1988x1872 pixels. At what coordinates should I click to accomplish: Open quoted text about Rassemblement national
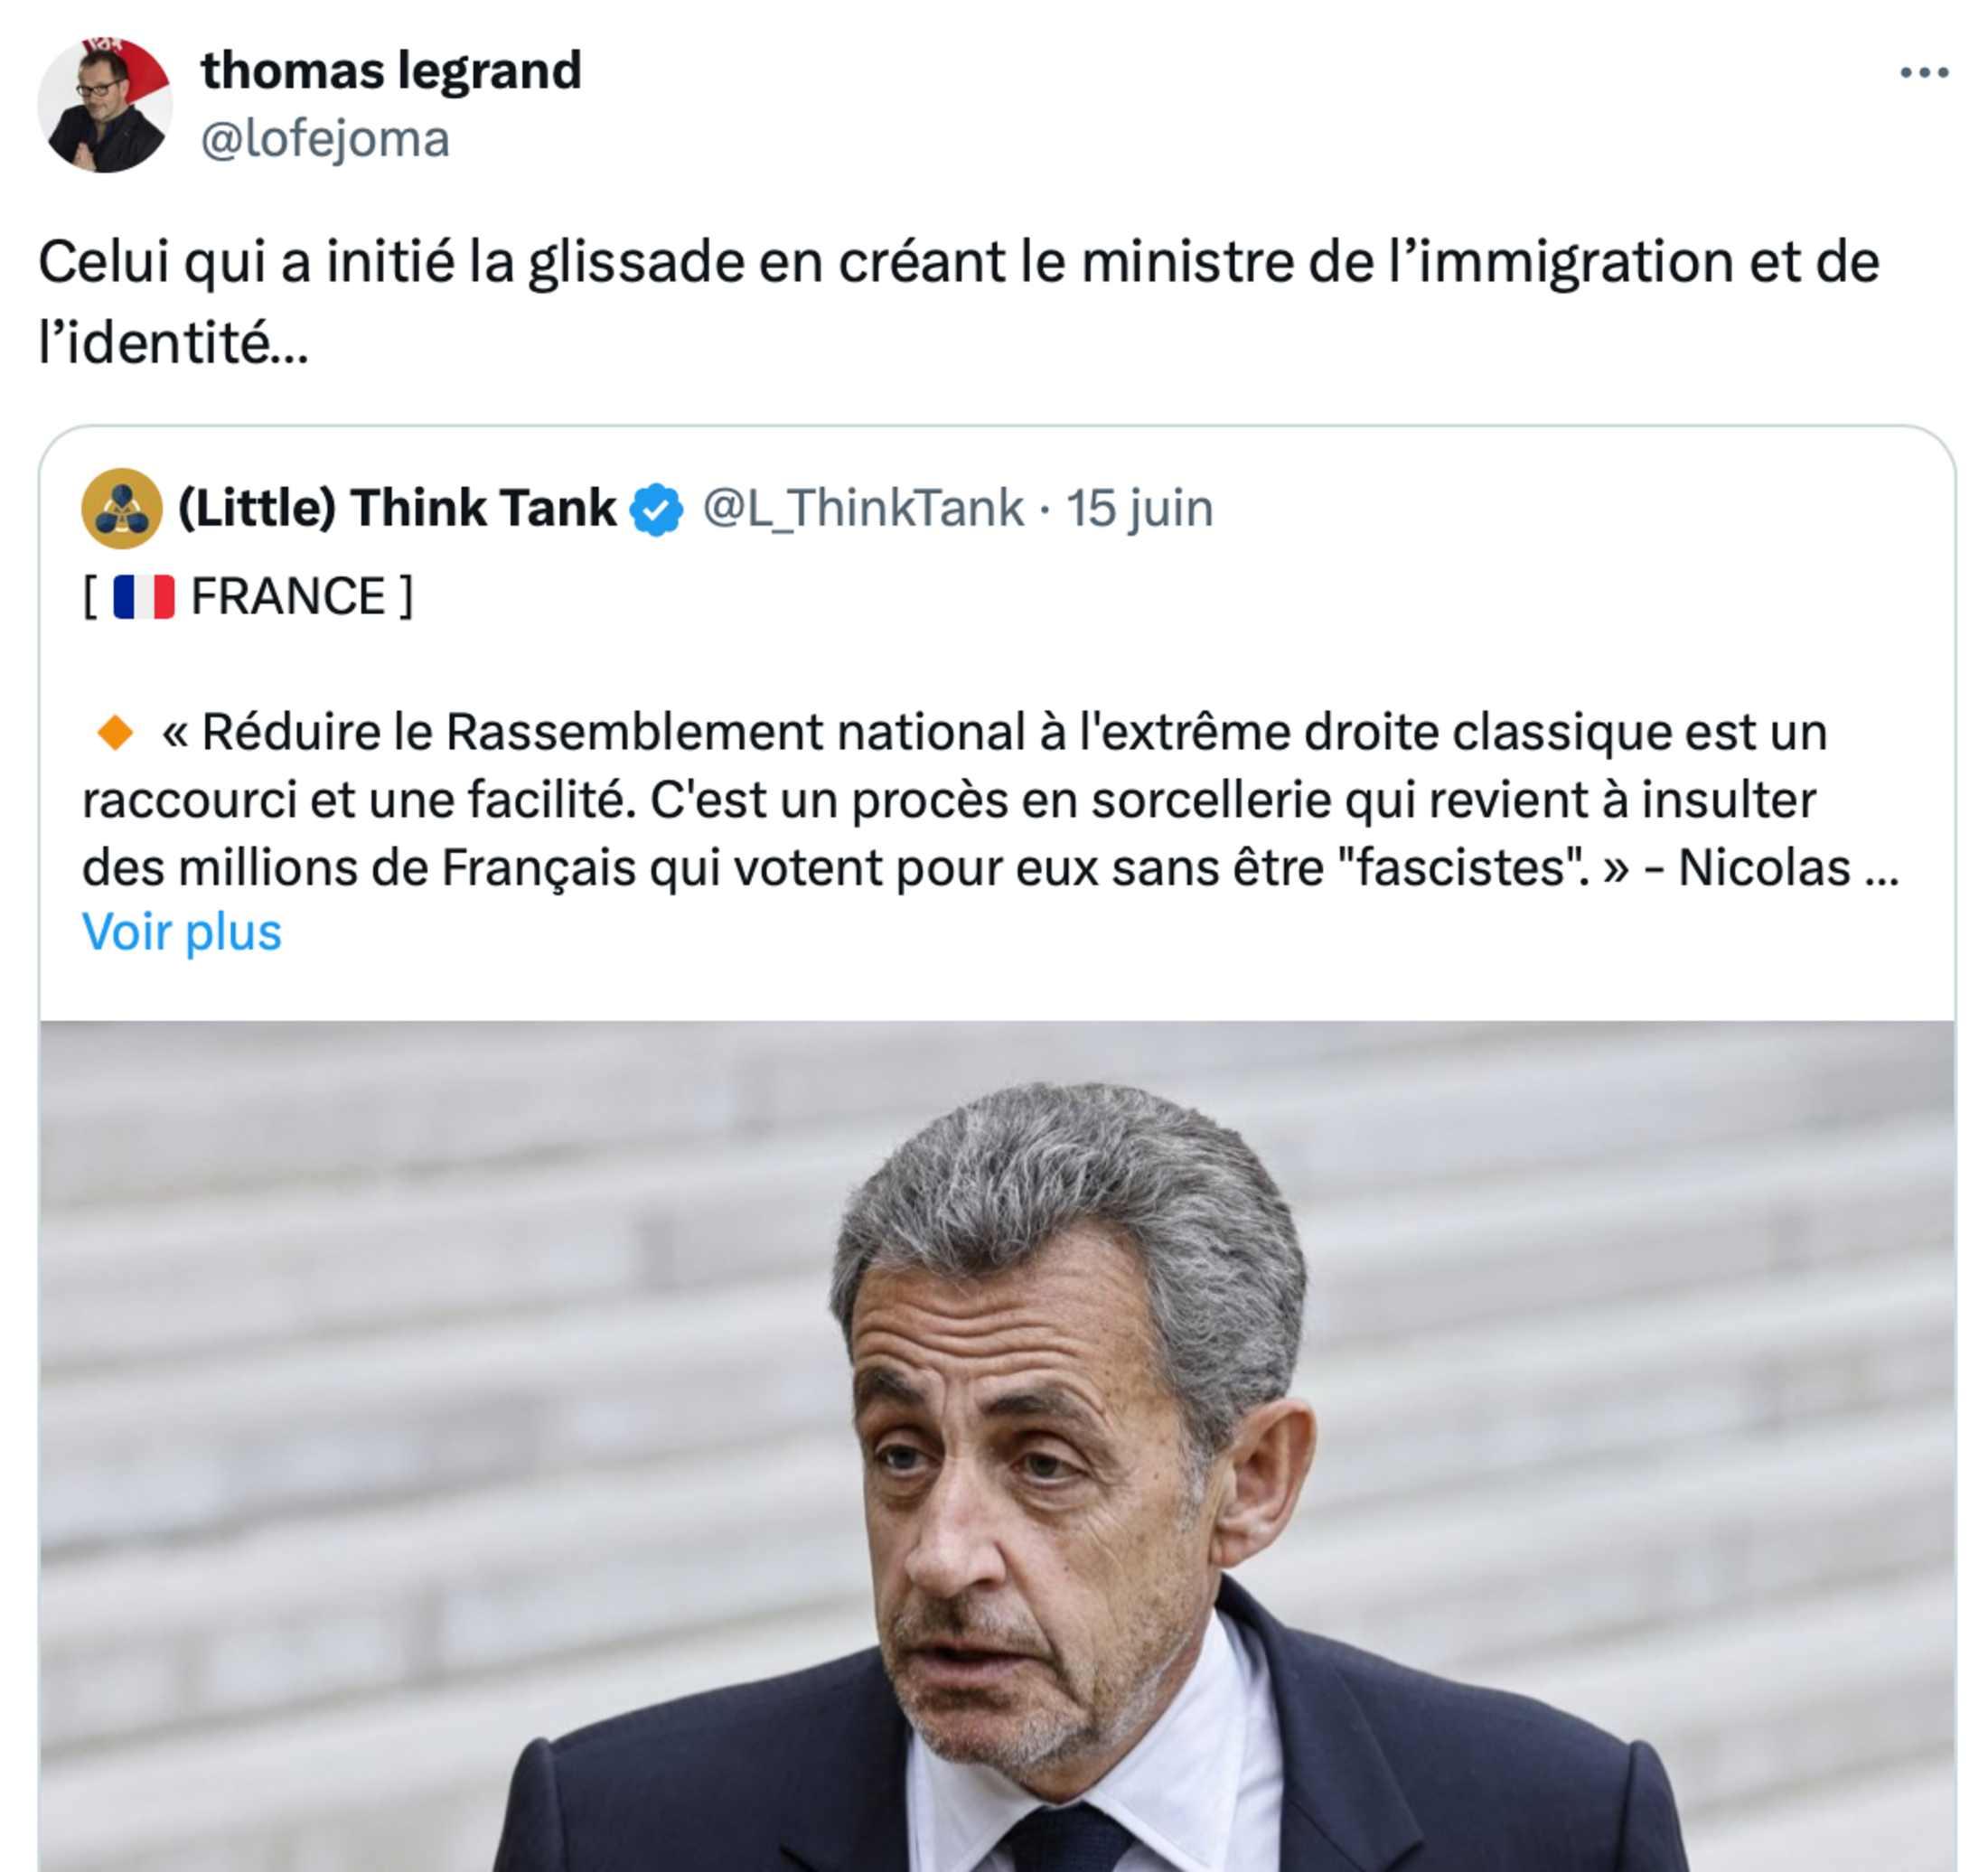990,800
